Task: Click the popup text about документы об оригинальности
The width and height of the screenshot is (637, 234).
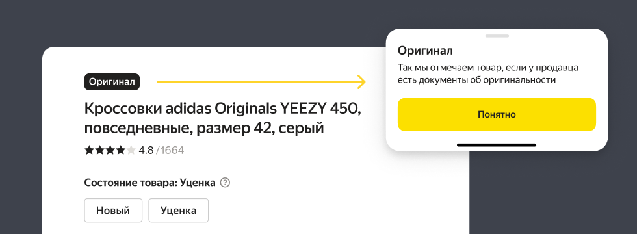Action: (488, 74)
